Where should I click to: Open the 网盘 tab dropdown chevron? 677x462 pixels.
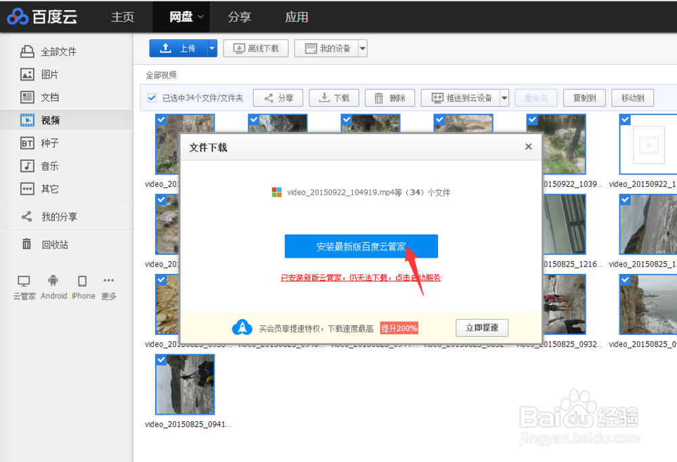[200, 18]
